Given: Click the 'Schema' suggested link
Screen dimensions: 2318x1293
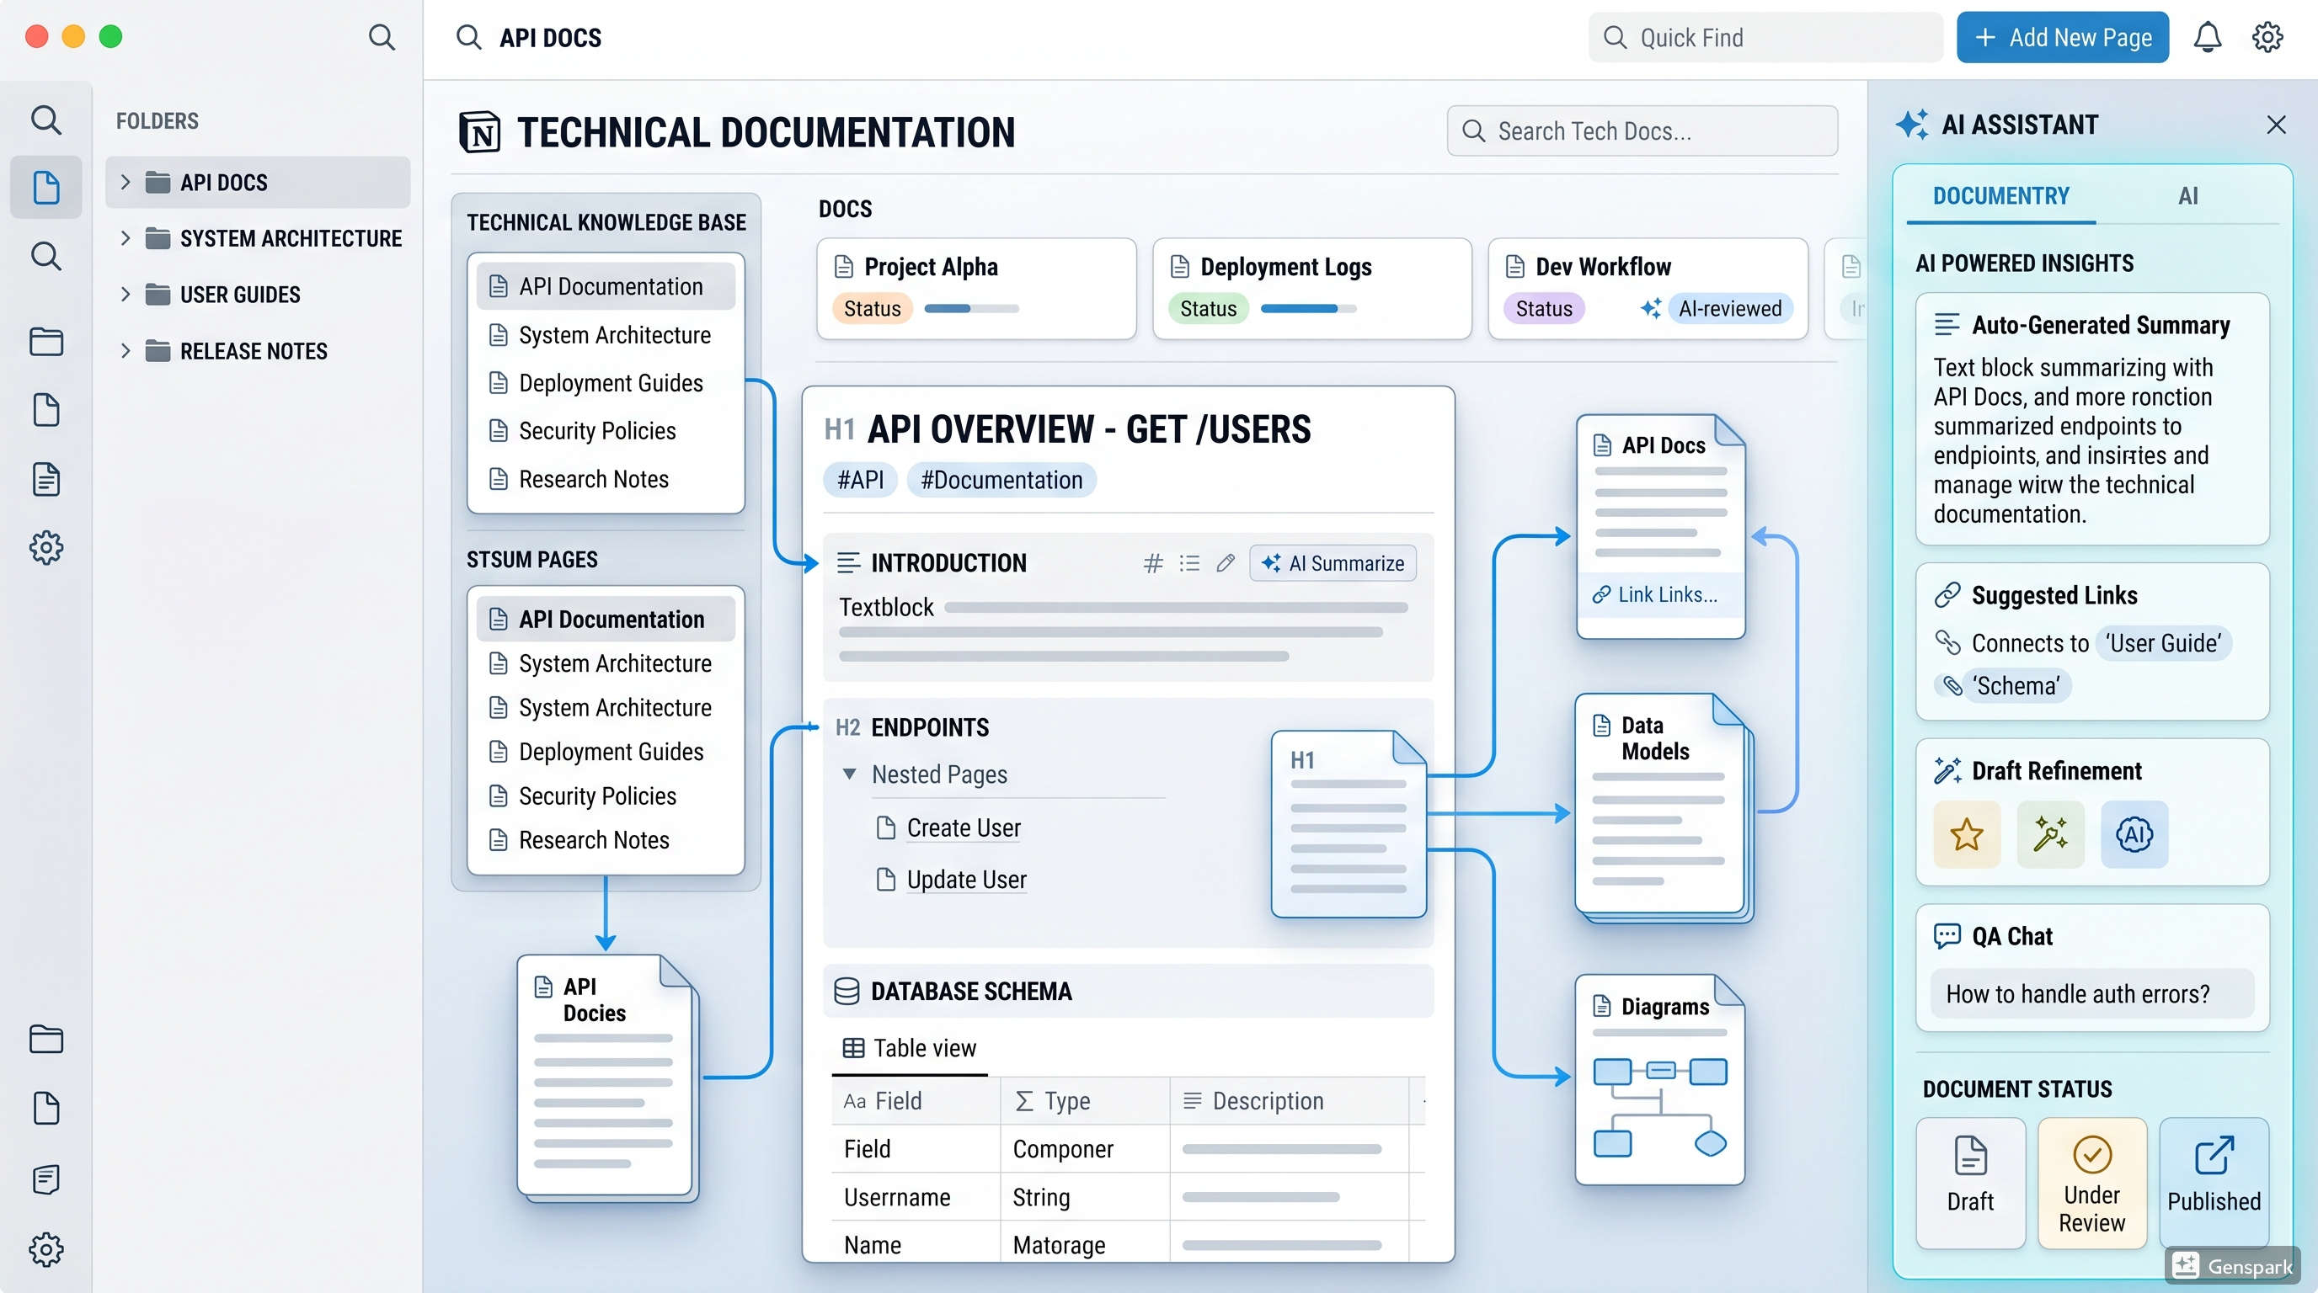Looking at the screenshot, I should [2016, 686].
